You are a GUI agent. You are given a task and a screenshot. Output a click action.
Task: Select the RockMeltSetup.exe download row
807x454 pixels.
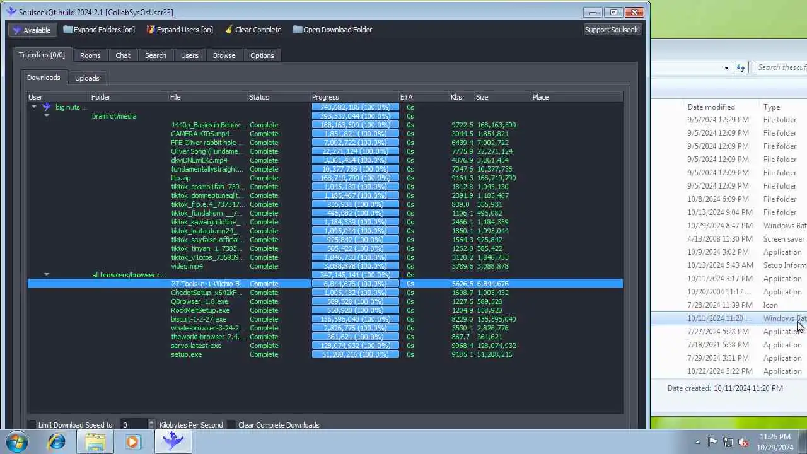click(x=325, y=310)
